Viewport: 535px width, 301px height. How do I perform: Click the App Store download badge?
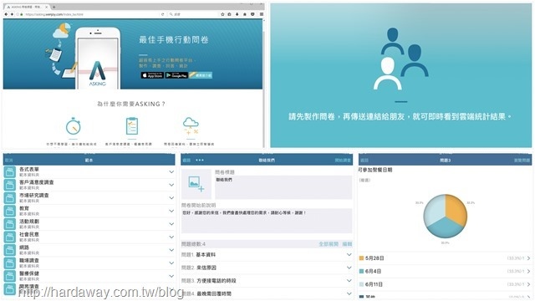152,75
